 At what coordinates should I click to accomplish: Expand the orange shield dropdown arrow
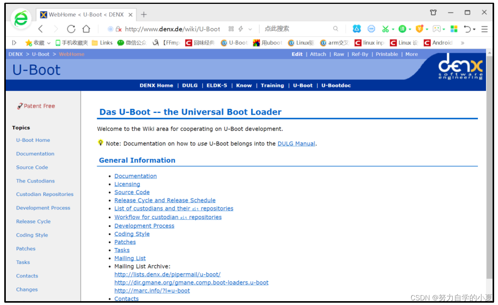(427, 29)
